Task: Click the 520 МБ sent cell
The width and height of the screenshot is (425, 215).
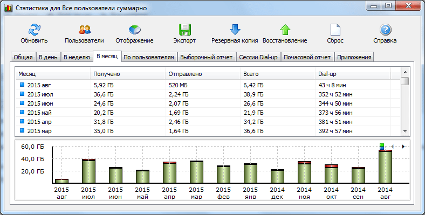Action: [178, 85]
